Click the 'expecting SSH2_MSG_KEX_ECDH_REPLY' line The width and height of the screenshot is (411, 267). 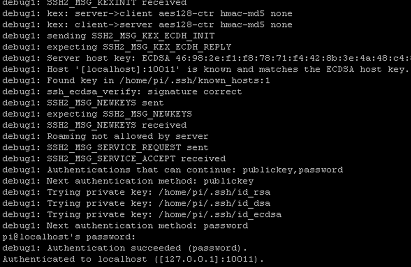[x=117, y=47]
